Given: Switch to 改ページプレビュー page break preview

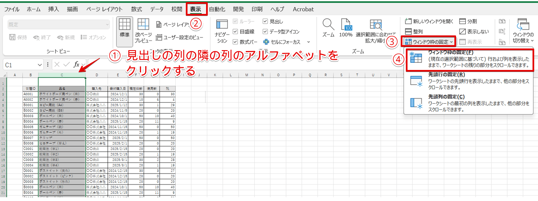Looking at the screenshot, I should pos(143,30).
